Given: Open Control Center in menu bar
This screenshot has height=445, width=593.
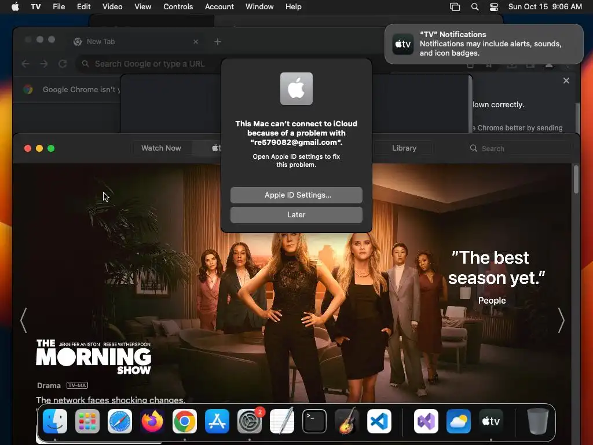Looking at the screenshot, I should point(494,7).
